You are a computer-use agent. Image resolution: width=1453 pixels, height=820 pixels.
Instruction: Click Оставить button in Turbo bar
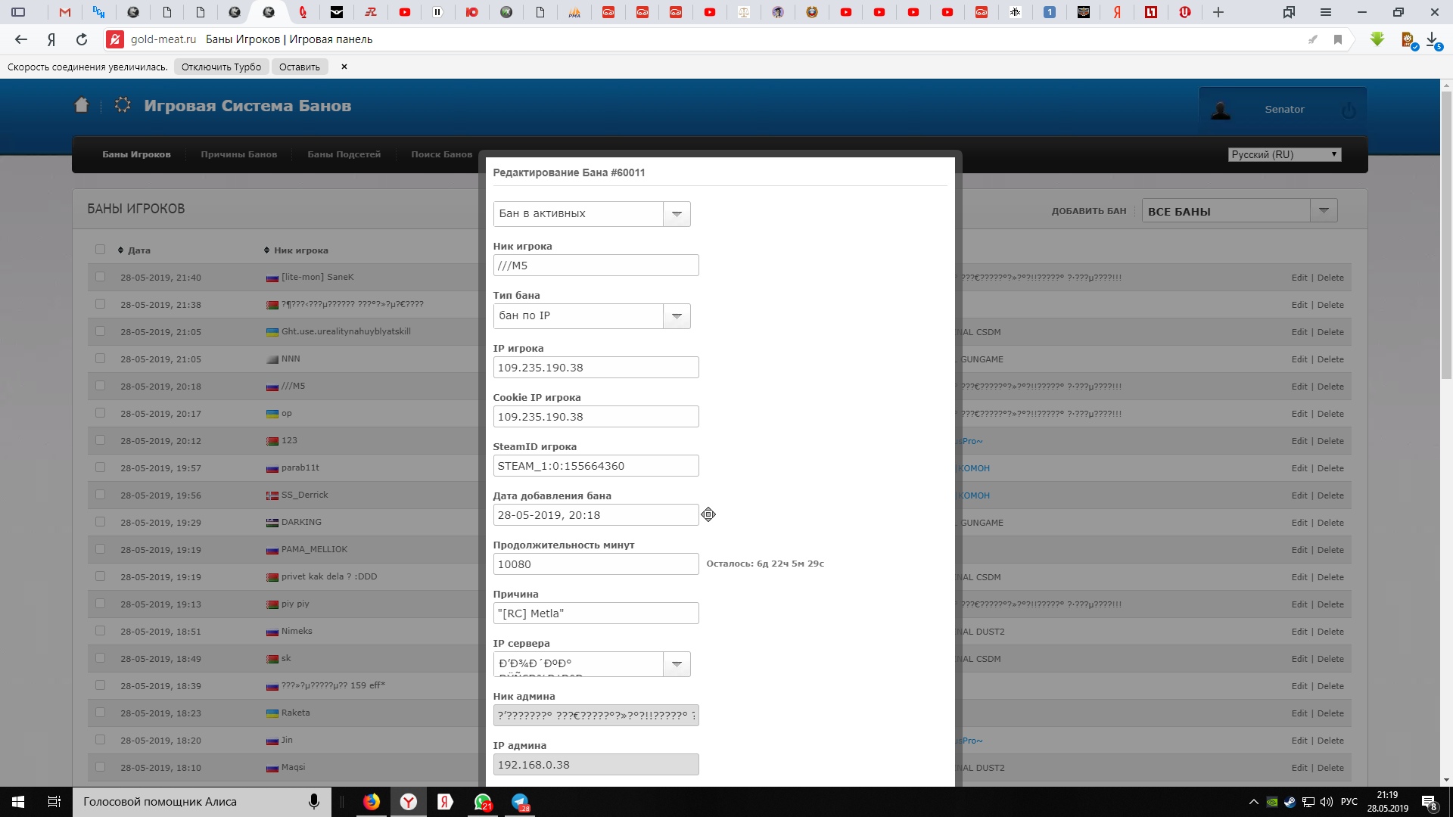click(299, 67)
